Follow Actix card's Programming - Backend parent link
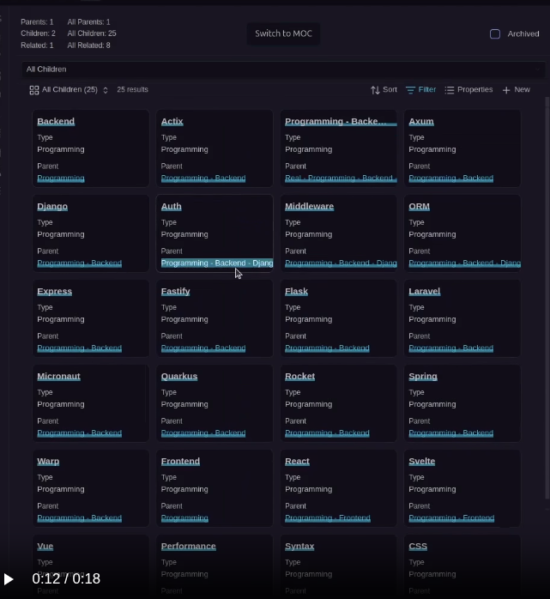 tap(203, 178)
